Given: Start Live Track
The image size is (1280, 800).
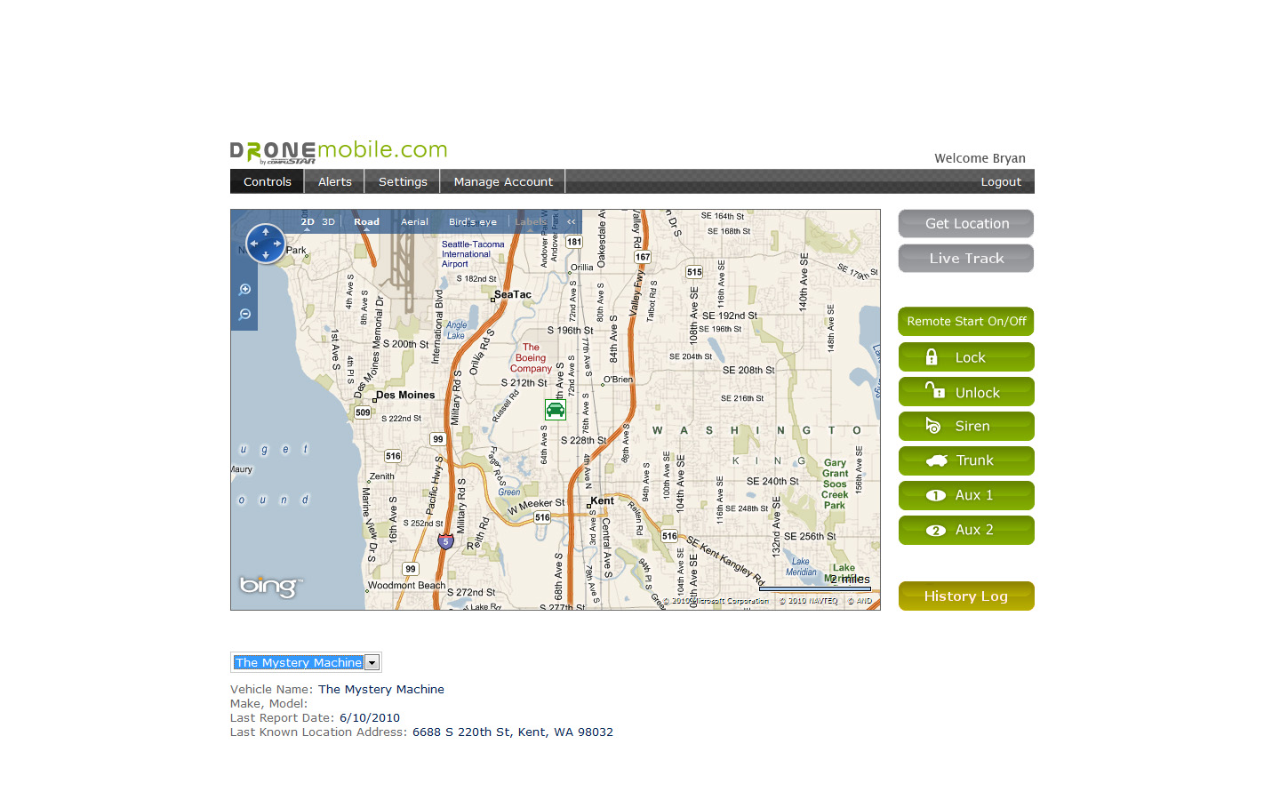Looking at the screenshot, I should [966, 259].
